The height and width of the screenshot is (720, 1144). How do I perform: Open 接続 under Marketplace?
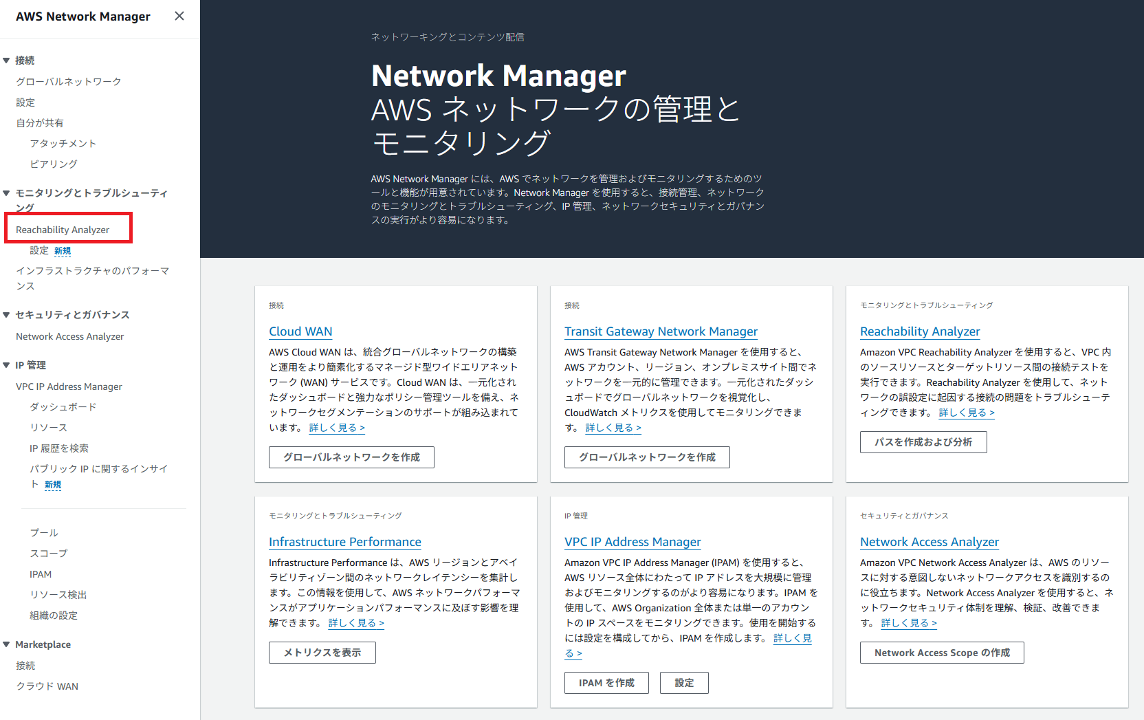[x=25, y=666]
